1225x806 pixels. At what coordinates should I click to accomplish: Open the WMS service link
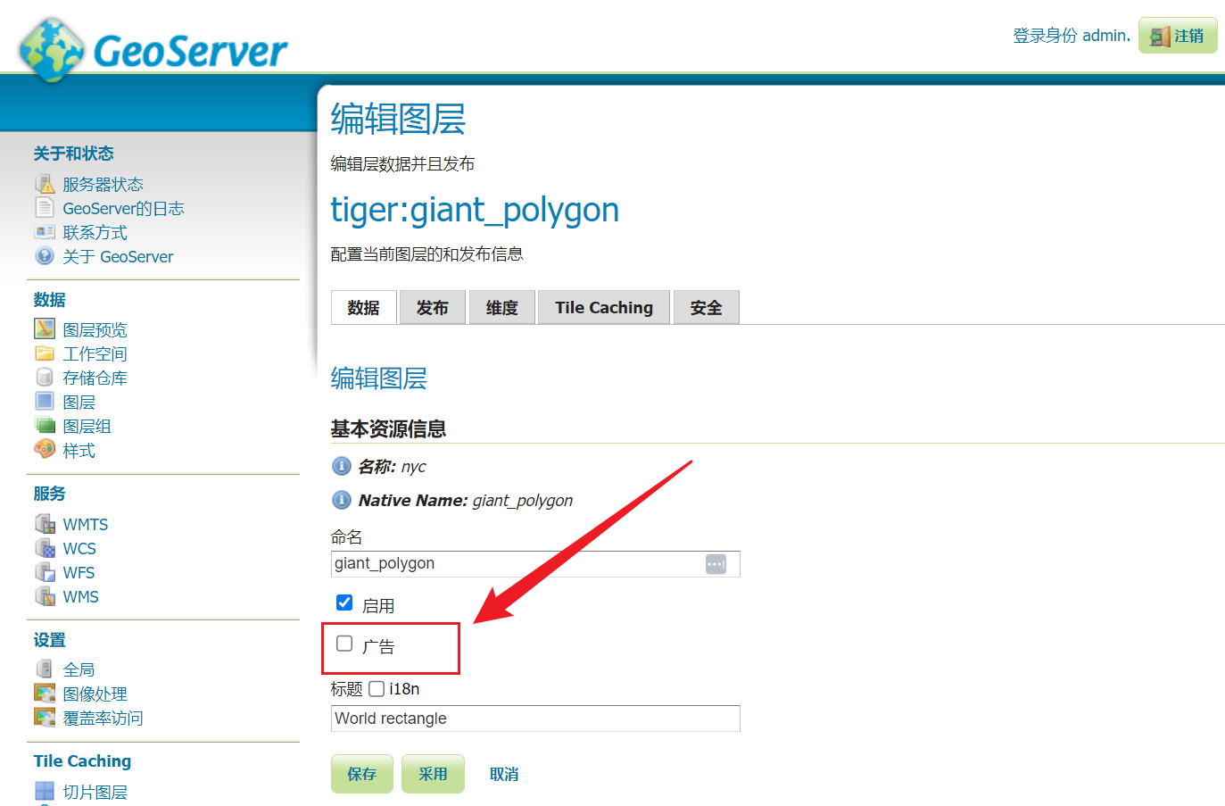[x=80, y=597]
